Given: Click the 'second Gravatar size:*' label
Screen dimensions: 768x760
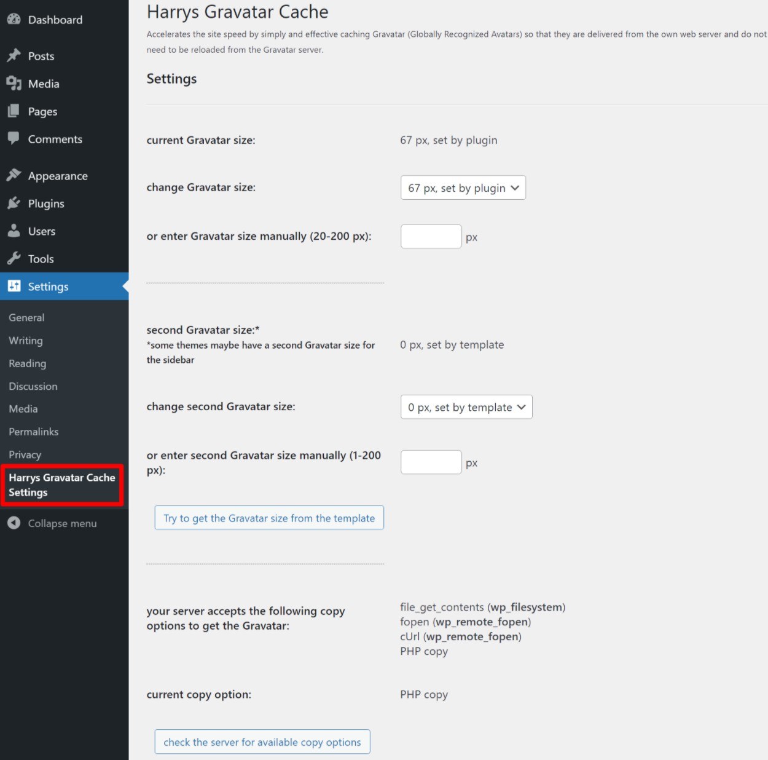Looking at the screenshot, I should click(203, 330).
